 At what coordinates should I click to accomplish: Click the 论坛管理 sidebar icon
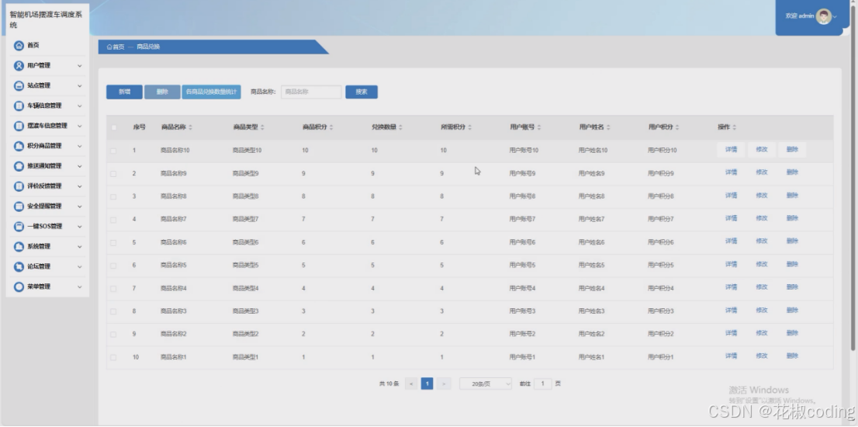tap(19, 266)
